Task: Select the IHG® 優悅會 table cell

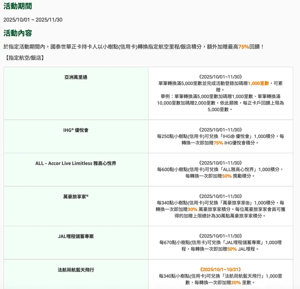Action: [x=76, y=136]
